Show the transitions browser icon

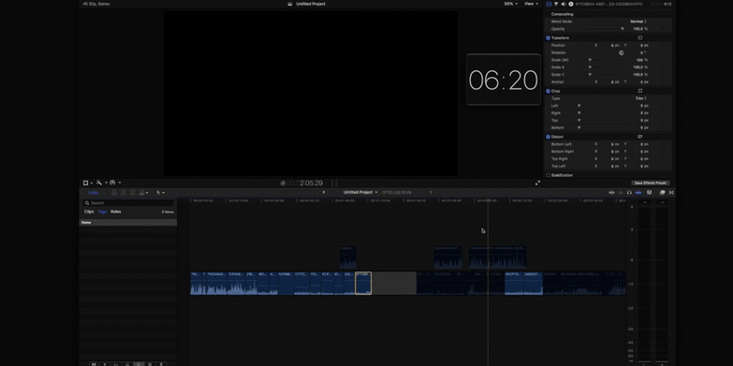pyautogui.click(x=671, y=193)
